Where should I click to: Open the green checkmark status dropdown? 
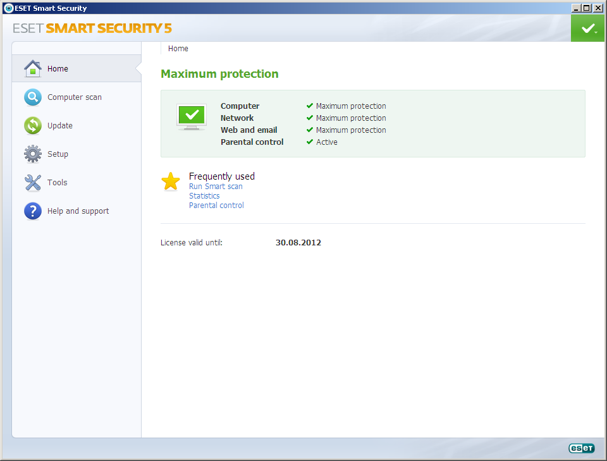tap(588, 29)
